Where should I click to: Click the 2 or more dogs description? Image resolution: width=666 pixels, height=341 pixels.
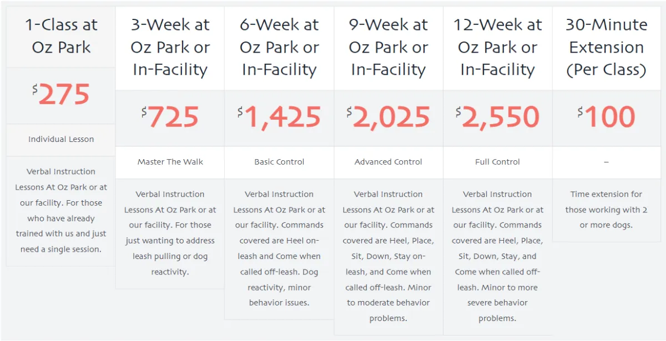[606, 210]
